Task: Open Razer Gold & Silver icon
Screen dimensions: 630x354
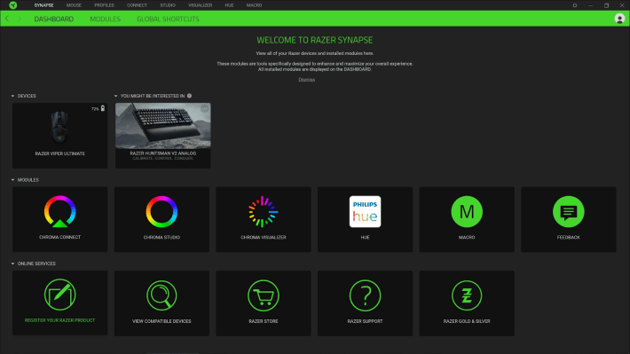Action: tap(467, 295)
